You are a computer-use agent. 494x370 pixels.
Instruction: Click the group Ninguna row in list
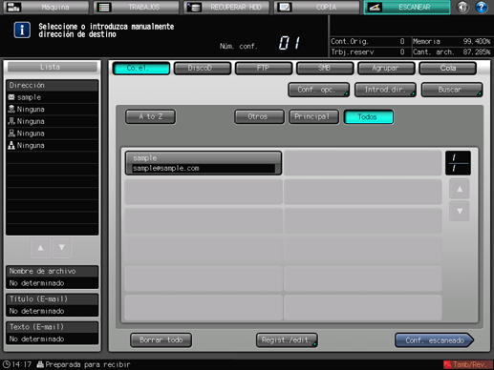coord(53,146)
